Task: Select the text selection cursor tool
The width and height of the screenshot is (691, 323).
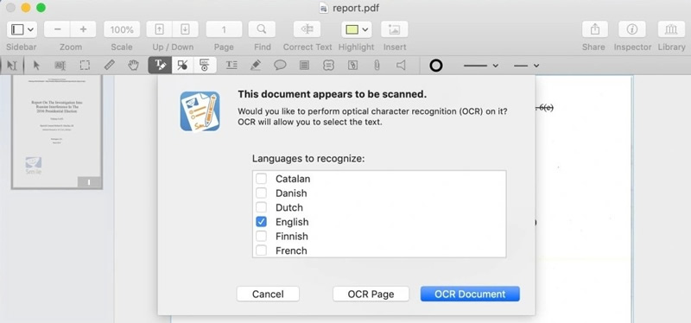Action: point(12,66)
